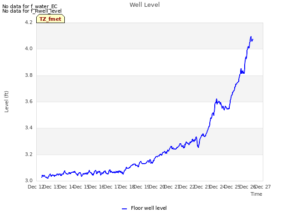Image resolution: width=290 pixels, height=217 pixels.
Task: Click the Well Level chart title
Action: point(145,5)
